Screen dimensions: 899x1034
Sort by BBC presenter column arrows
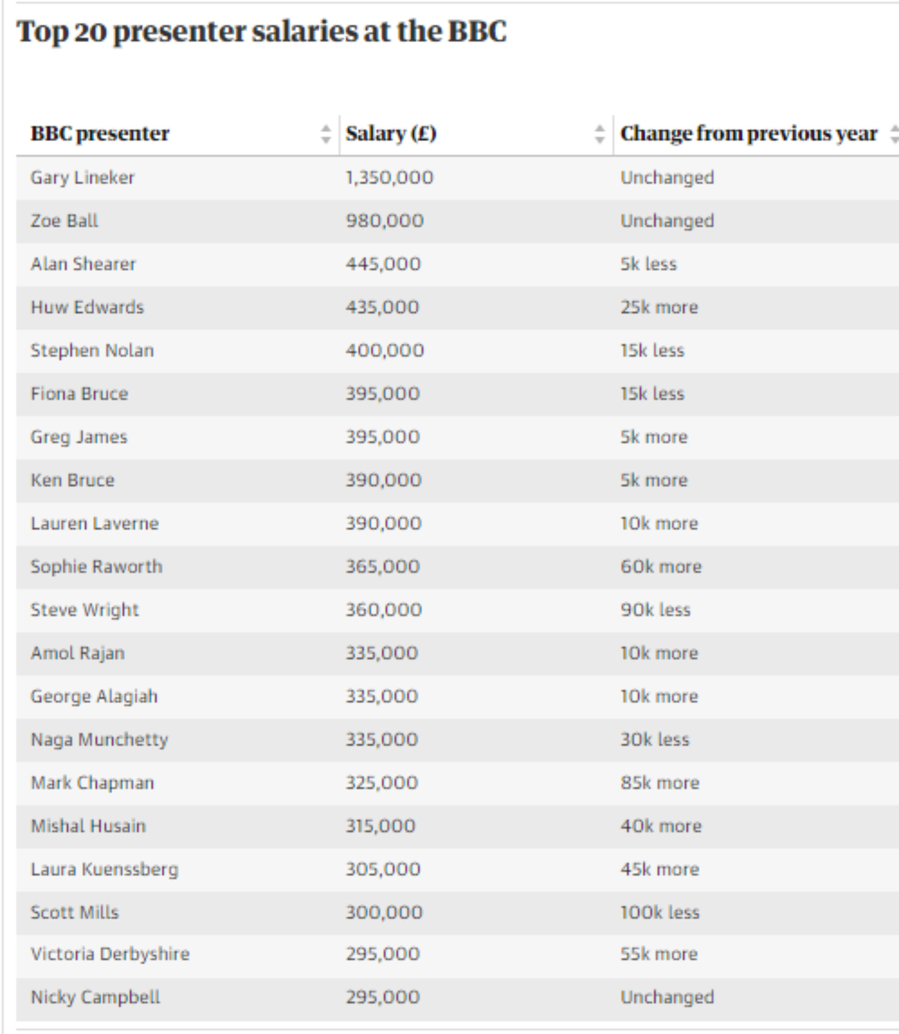pyautogui.click(x=325, y=134)
